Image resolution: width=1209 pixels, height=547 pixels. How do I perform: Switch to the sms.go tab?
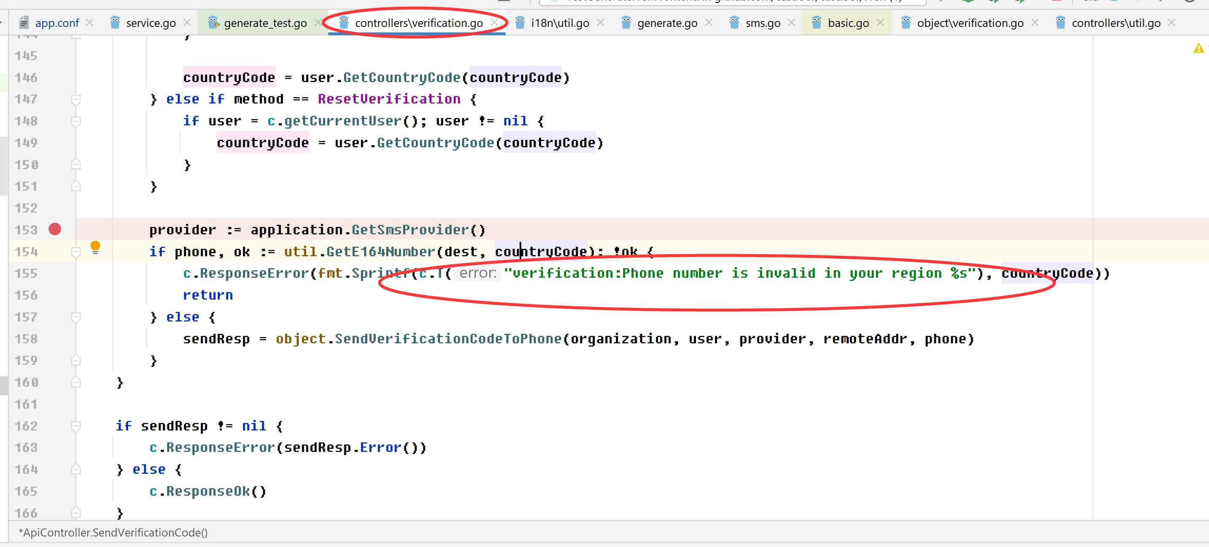click(x=763, y=22)
